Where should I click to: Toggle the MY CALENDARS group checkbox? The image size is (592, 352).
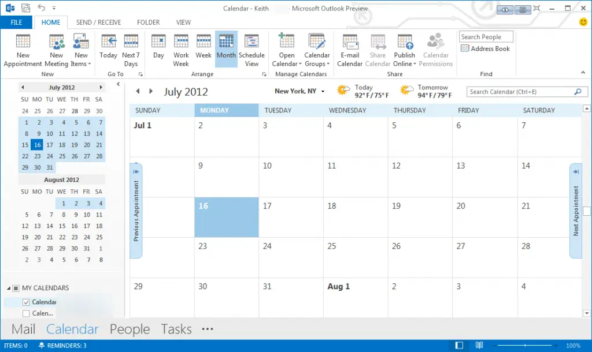[x=16, y=289]
